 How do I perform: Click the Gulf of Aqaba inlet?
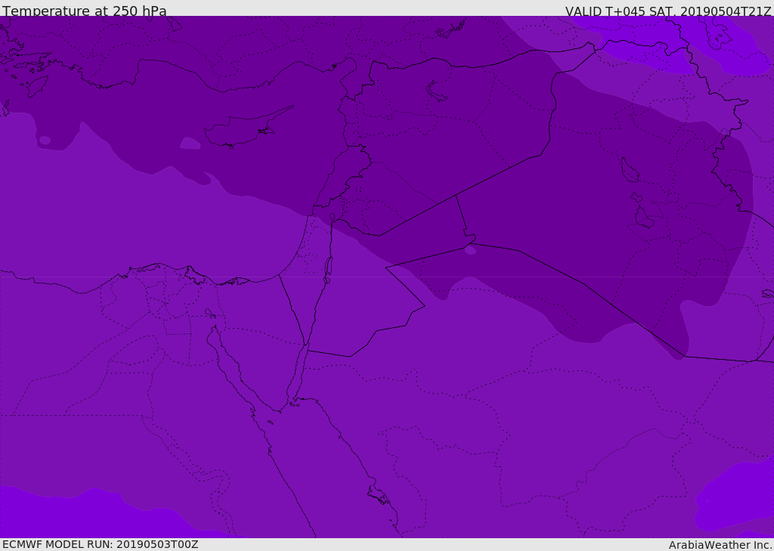click(x=300, y=370)
